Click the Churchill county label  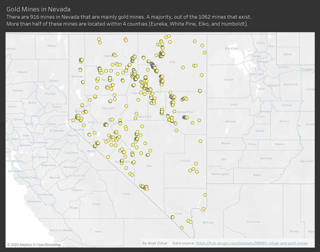click(108, 108)
